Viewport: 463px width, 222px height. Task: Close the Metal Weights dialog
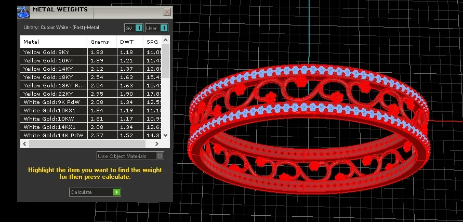click(x=167, y=12)
